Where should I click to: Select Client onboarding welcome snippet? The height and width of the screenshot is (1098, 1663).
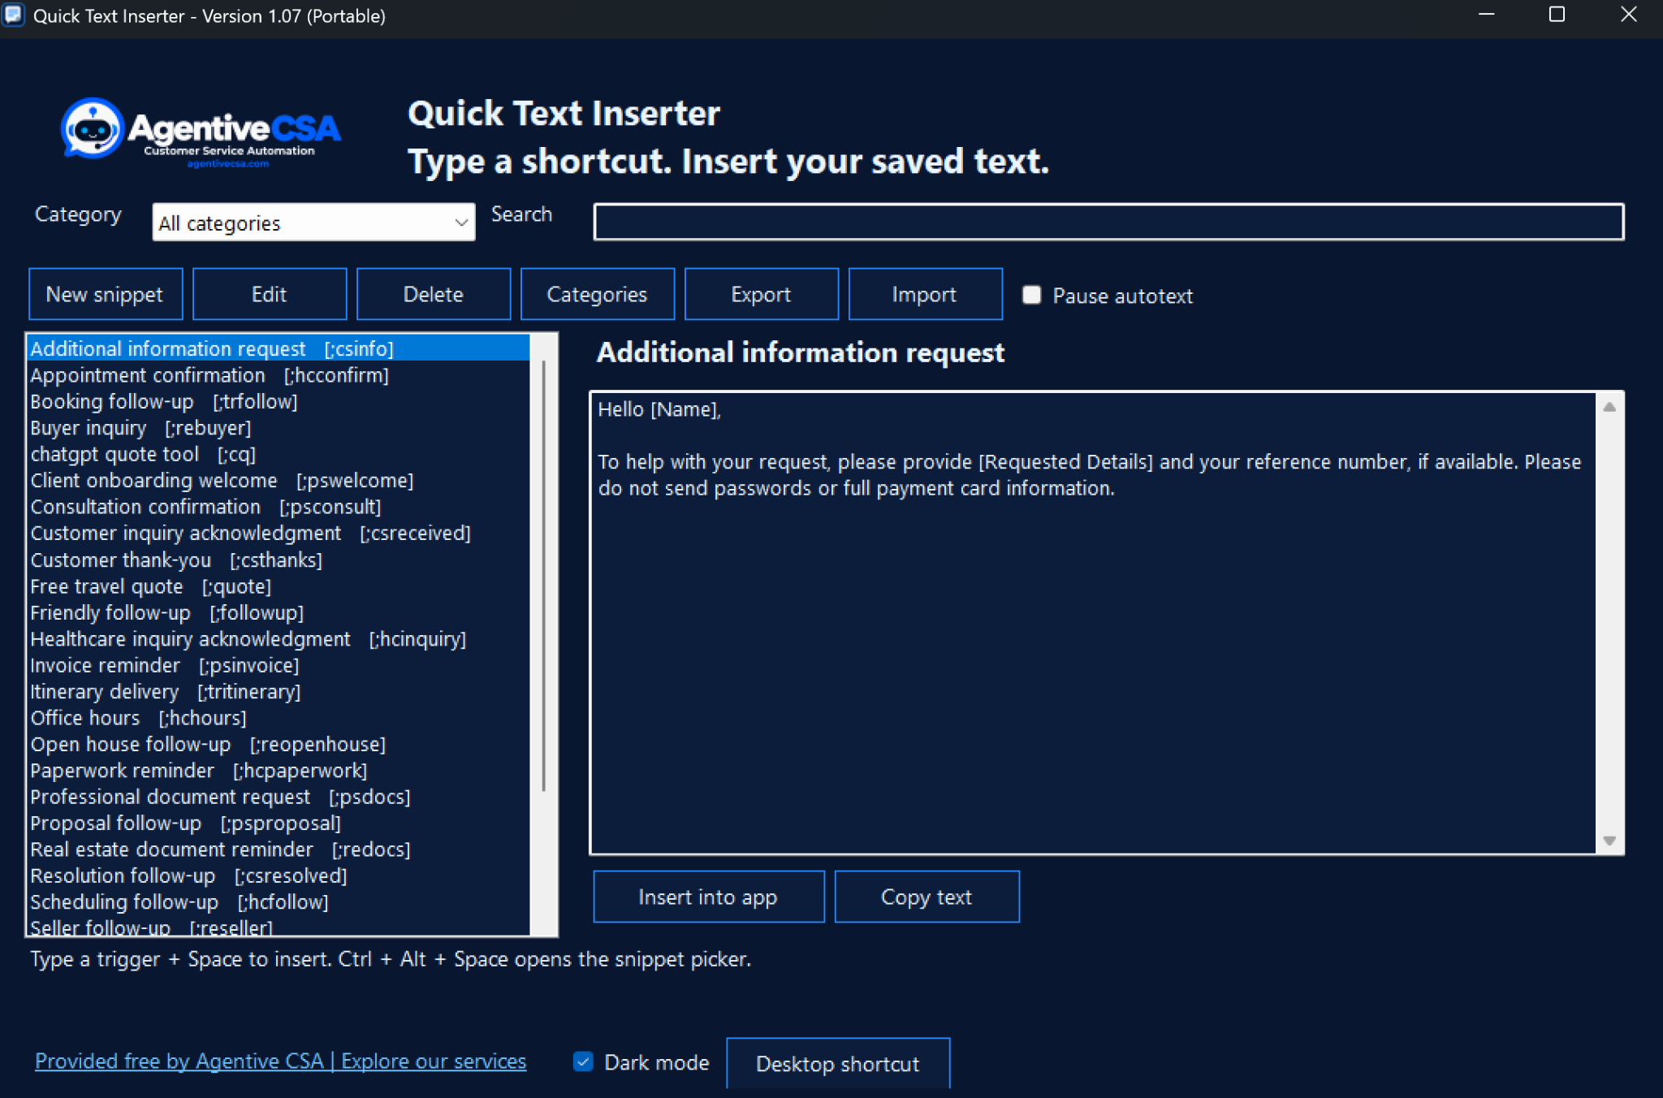279,481
